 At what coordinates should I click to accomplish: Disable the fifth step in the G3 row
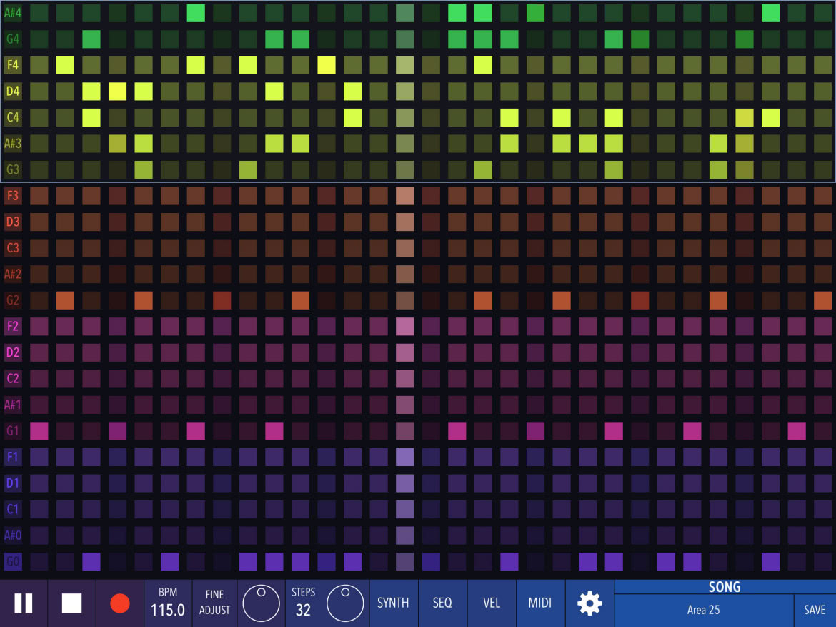click(144, 169)
